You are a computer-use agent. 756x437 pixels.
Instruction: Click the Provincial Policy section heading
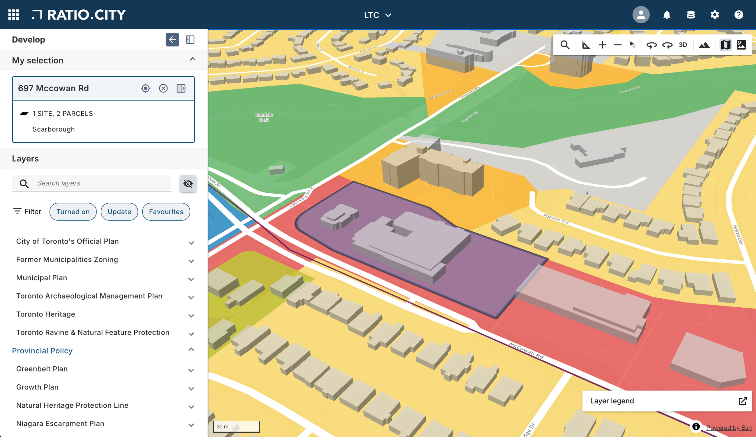pyautogui.click(x=42, y=351)
